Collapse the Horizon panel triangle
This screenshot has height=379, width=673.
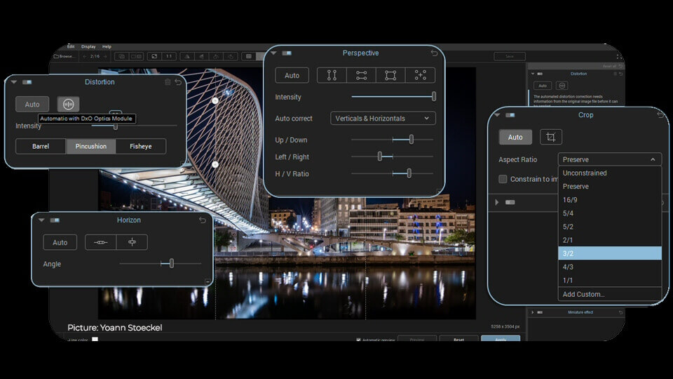coord(41,220)
